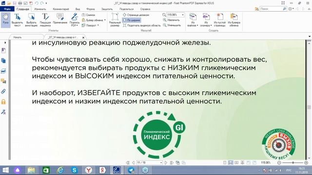The height and width of the screenshot is (175, 312).
Task: Switch to the Главная ribbon tab
Action: [23, 9]
